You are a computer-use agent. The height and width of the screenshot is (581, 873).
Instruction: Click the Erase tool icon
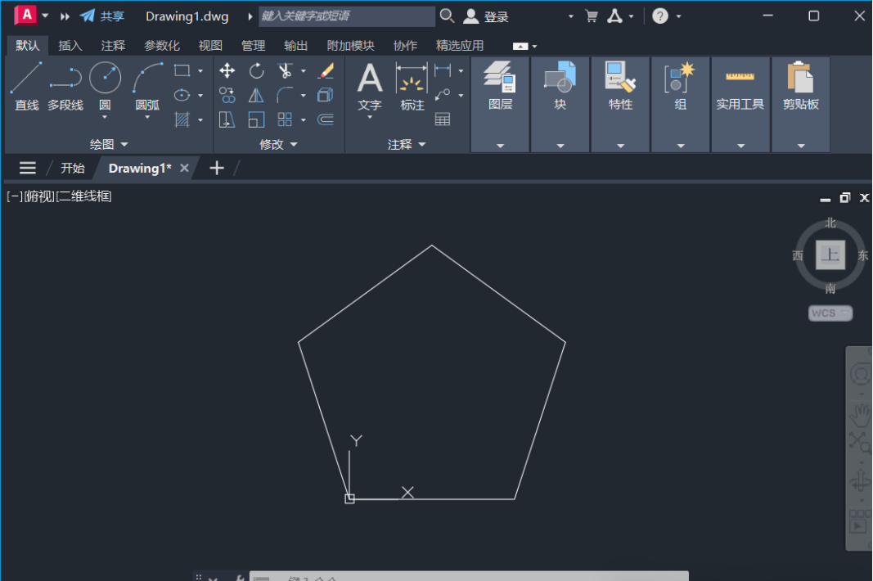tap(326, 70)
